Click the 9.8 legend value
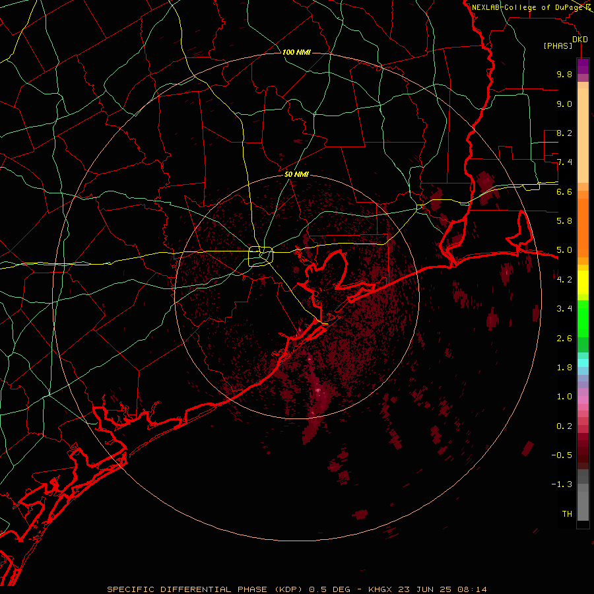 click(564, 74)
